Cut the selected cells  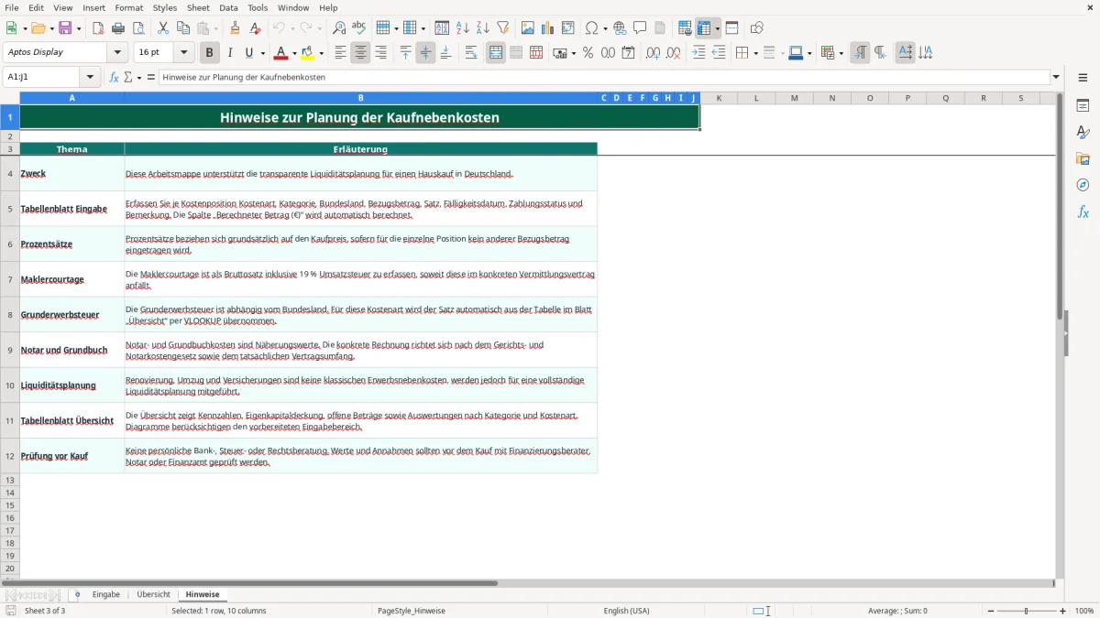163,28
